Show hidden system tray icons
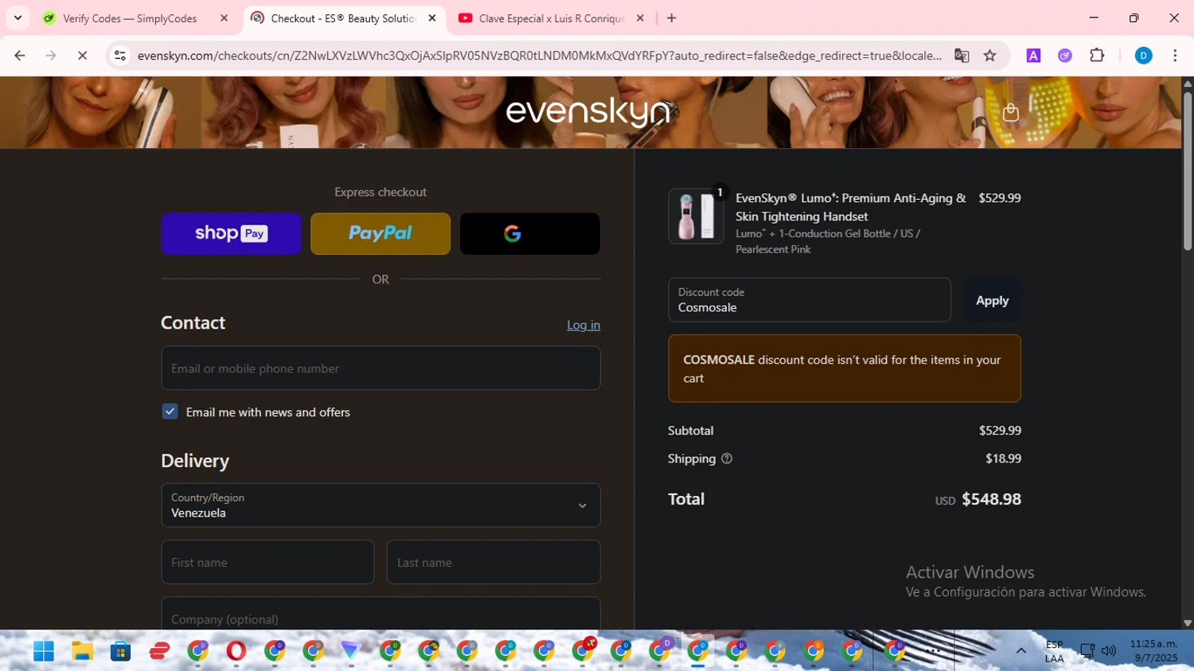 point(1020,651)
